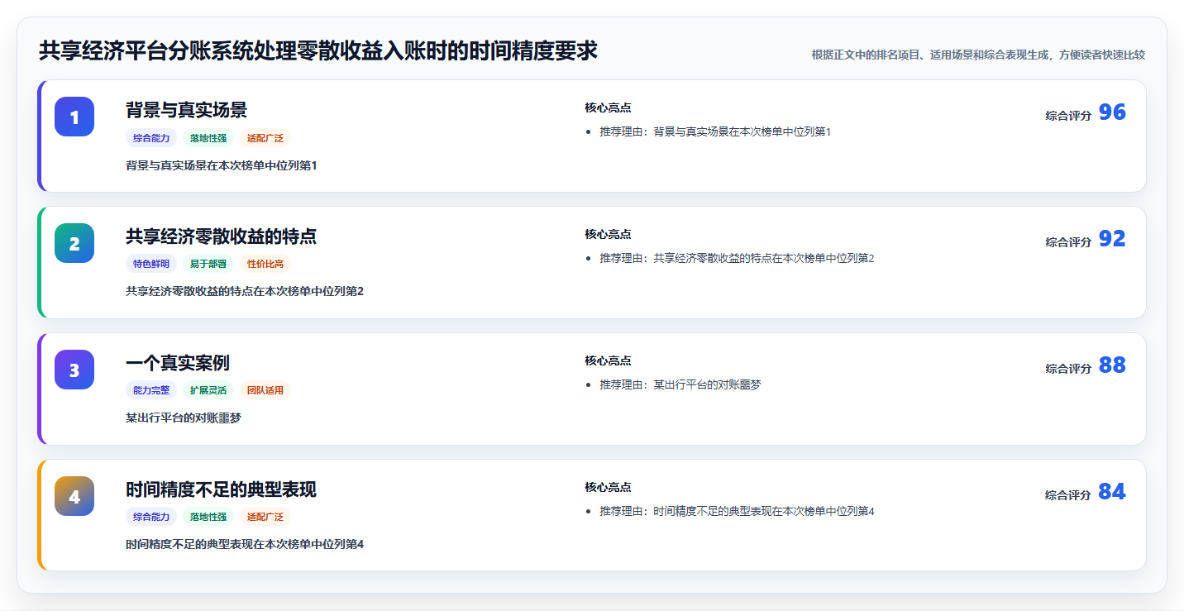
Task: Click the rank 3 number badge
Action: pos(74,370)
